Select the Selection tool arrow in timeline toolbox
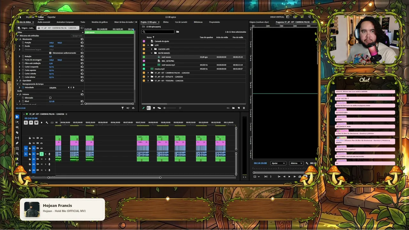 pos(17,117)
